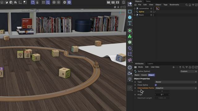Click the spline pen icon below Light
198x111 pixels.
pyautogui.click(x=130, y=88)
